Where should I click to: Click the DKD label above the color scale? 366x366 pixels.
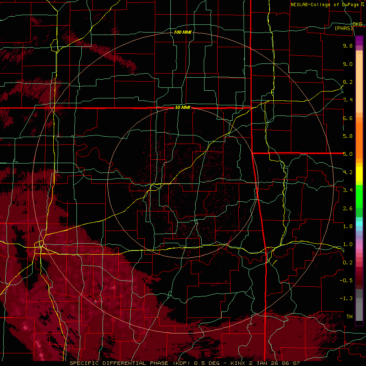357,24
